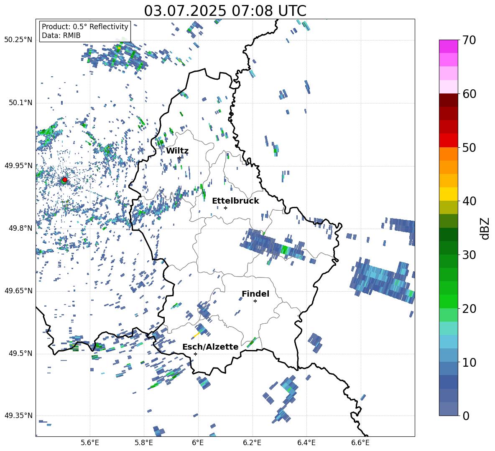Screen dimensions: 495x451
Task: Click the Wiltz city label
Action: point(177,151)
